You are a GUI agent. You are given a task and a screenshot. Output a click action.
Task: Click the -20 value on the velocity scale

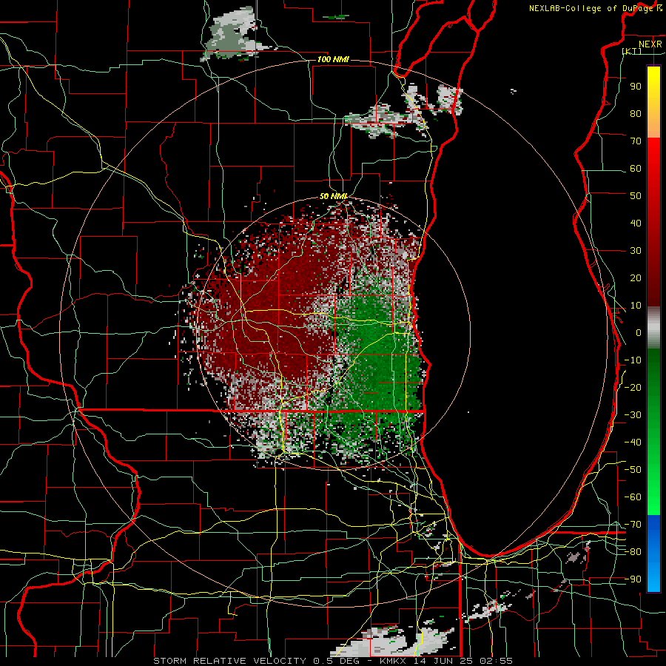[633, 387]
